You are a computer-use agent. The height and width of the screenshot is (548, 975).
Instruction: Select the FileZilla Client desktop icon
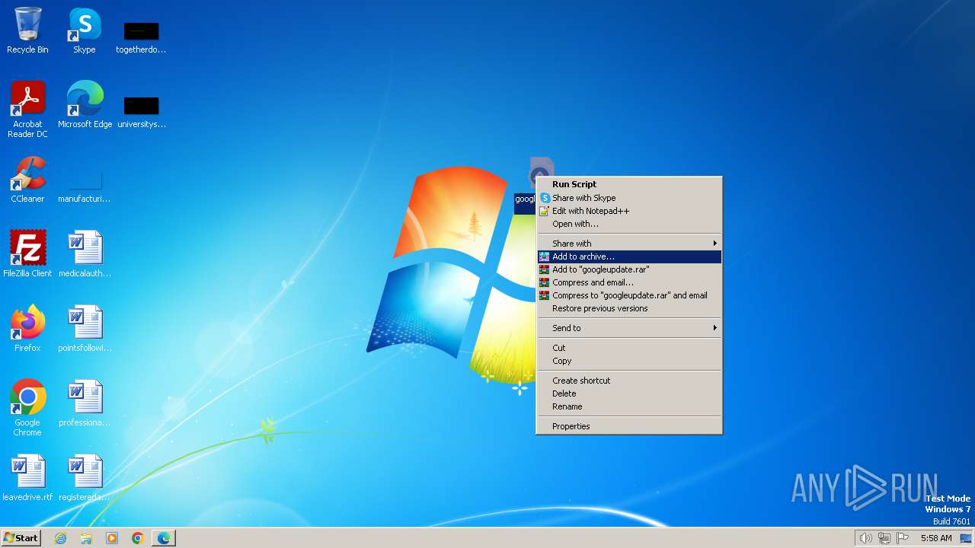pyautogui.click(x=27, y=254)
